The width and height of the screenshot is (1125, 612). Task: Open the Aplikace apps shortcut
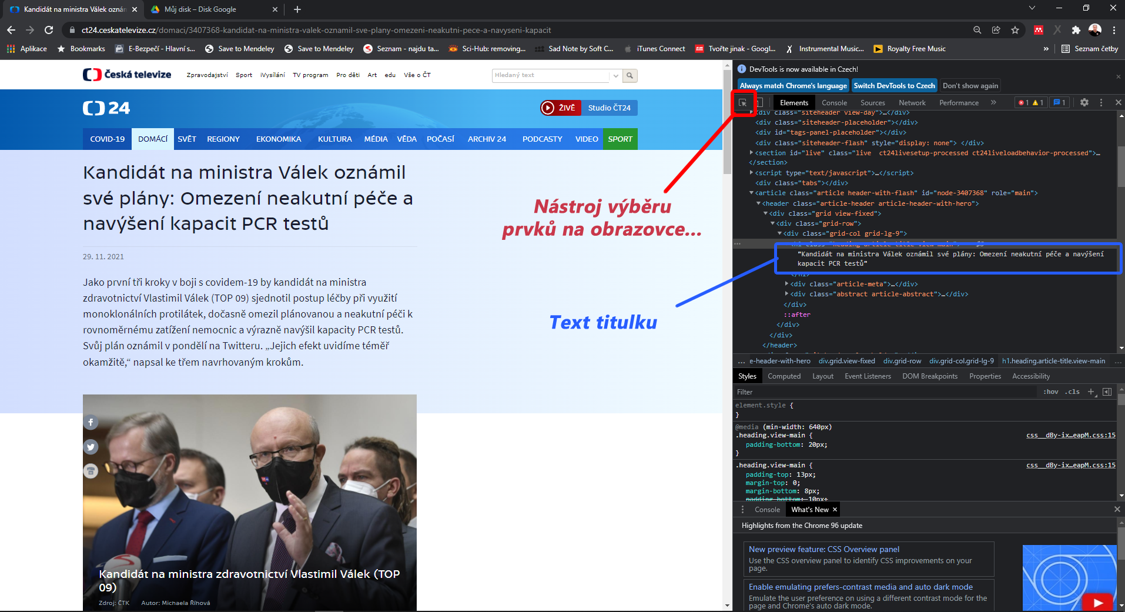point(27,49)
